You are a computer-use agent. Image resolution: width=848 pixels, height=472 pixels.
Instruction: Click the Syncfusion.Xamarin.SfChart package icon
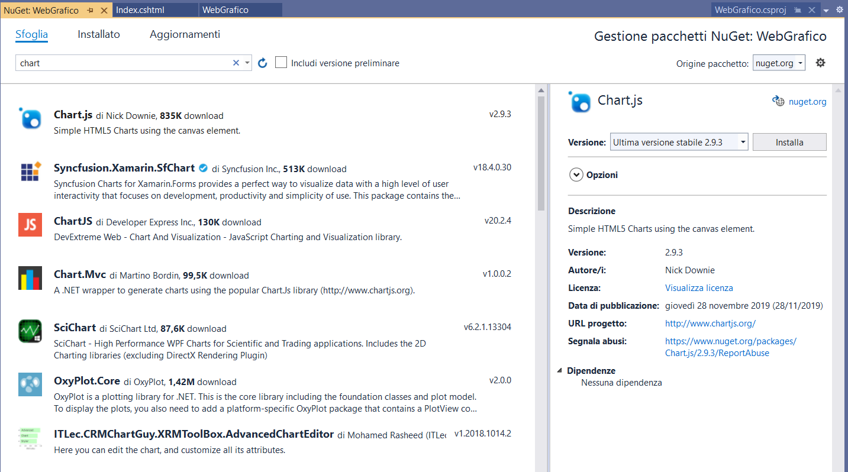pos(30,171)
